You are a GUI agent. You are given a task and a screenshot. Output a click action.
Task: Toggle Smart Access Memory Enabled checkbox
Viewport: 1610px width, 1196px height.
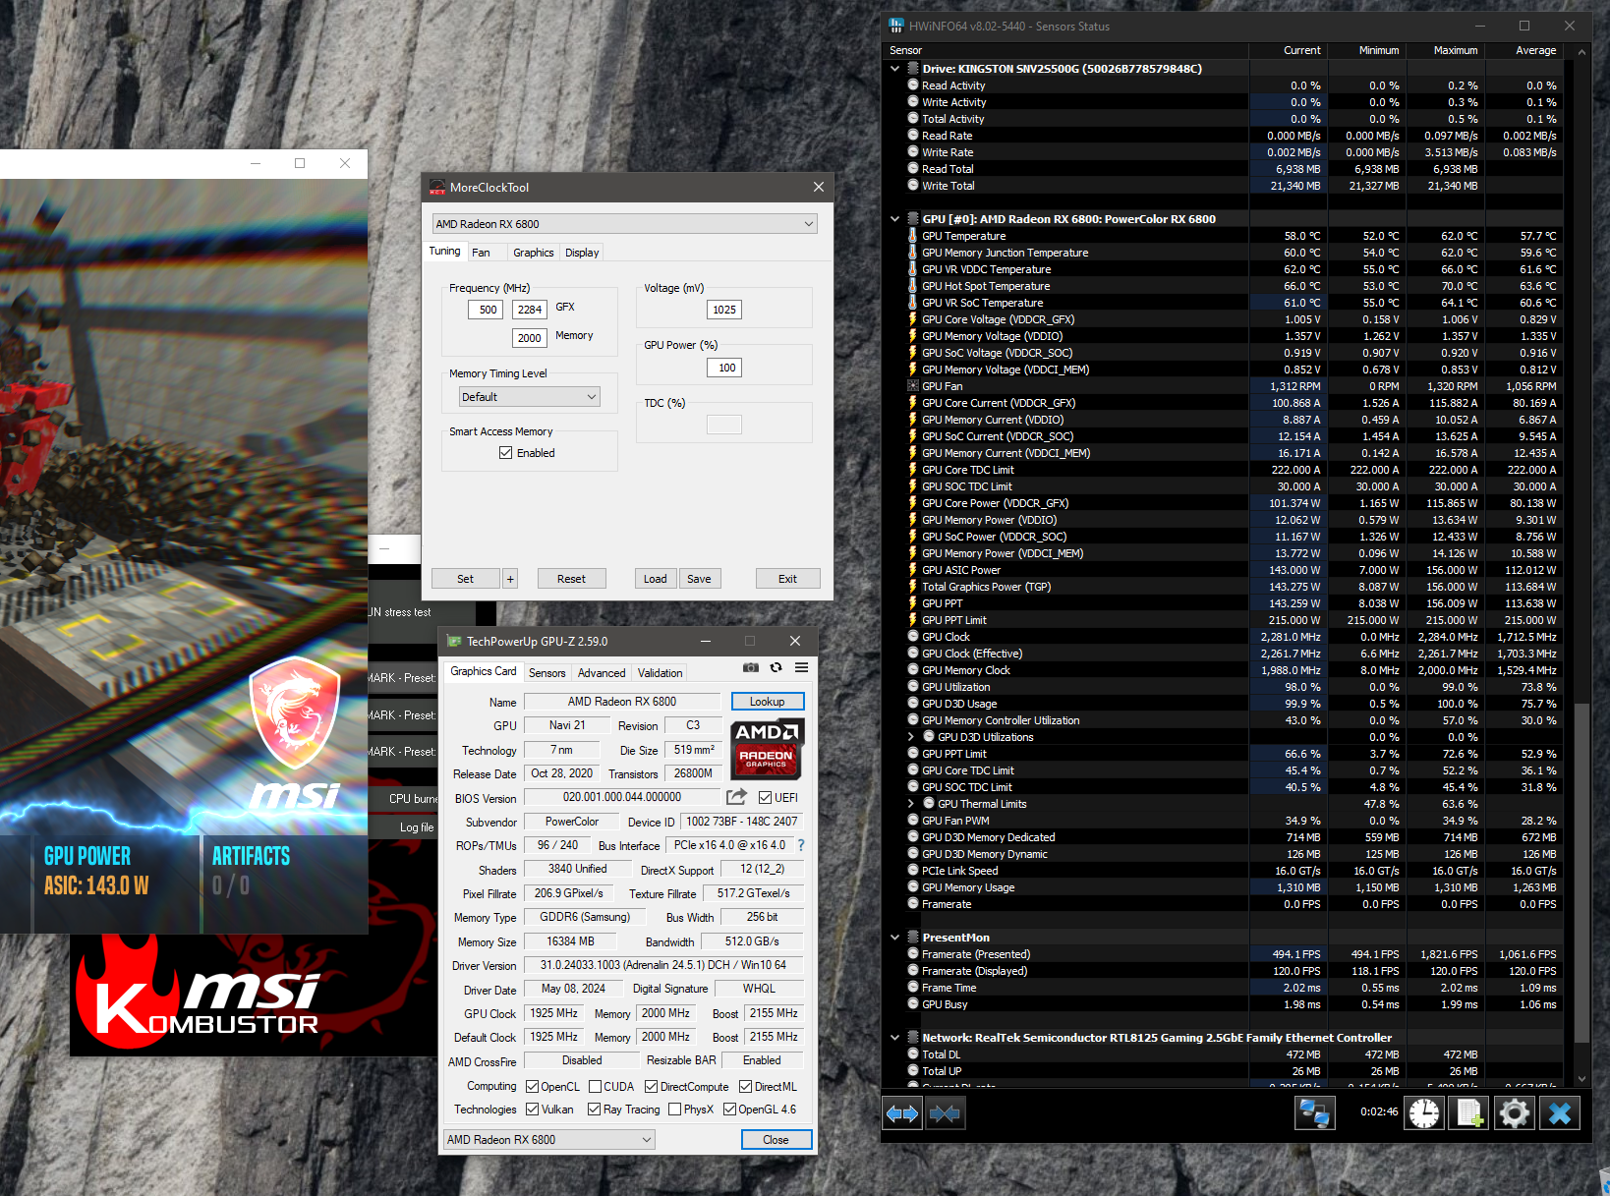click(x=505, y=453)
